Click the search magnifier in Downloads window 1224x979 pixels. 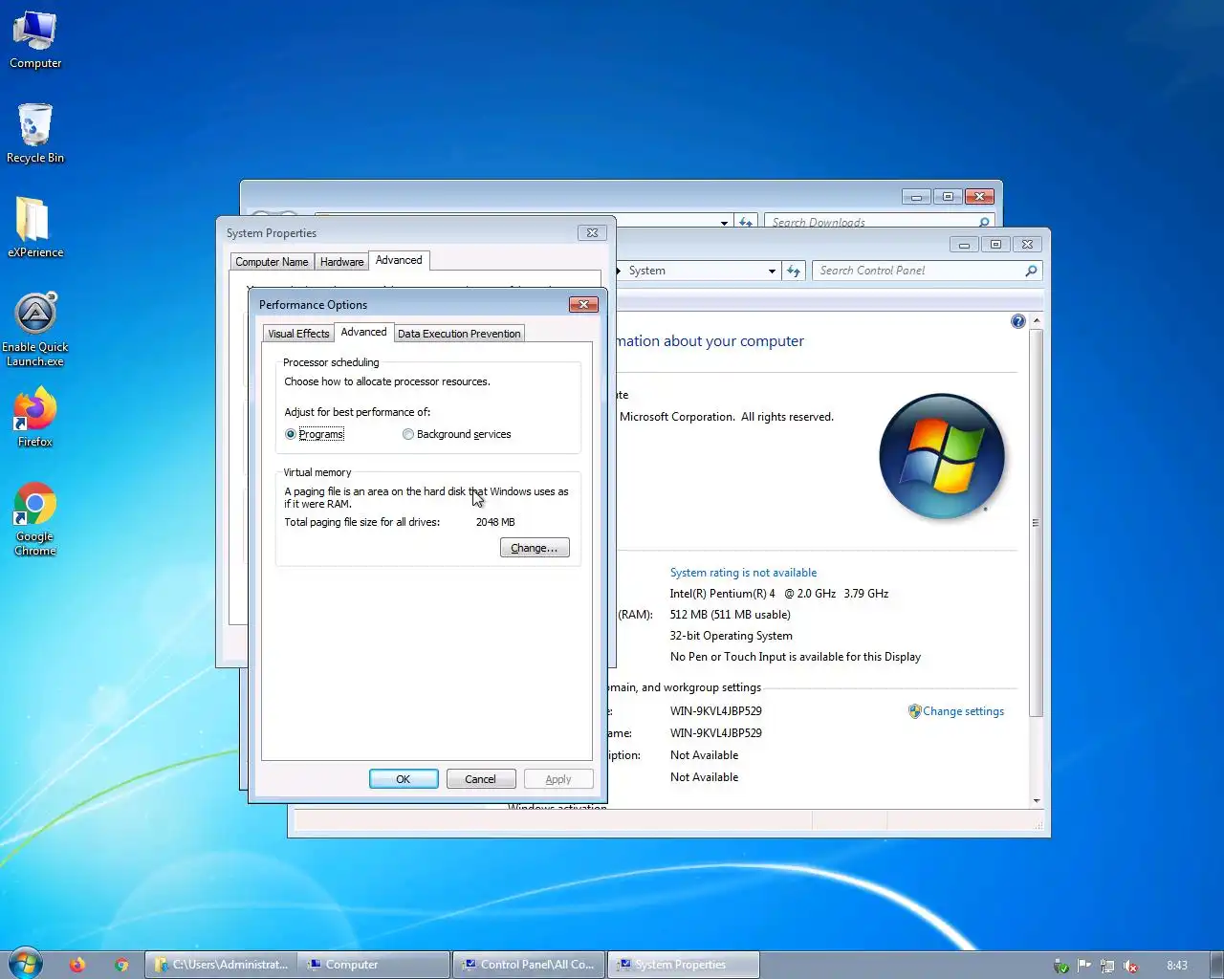pos(984,222)
